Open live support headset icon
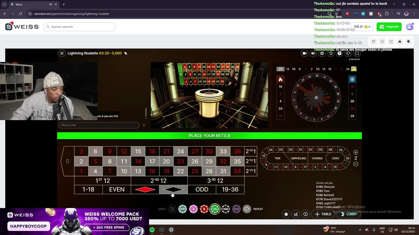Image resolution: width=419 pixels, height=235 pixels. point(348,53)
